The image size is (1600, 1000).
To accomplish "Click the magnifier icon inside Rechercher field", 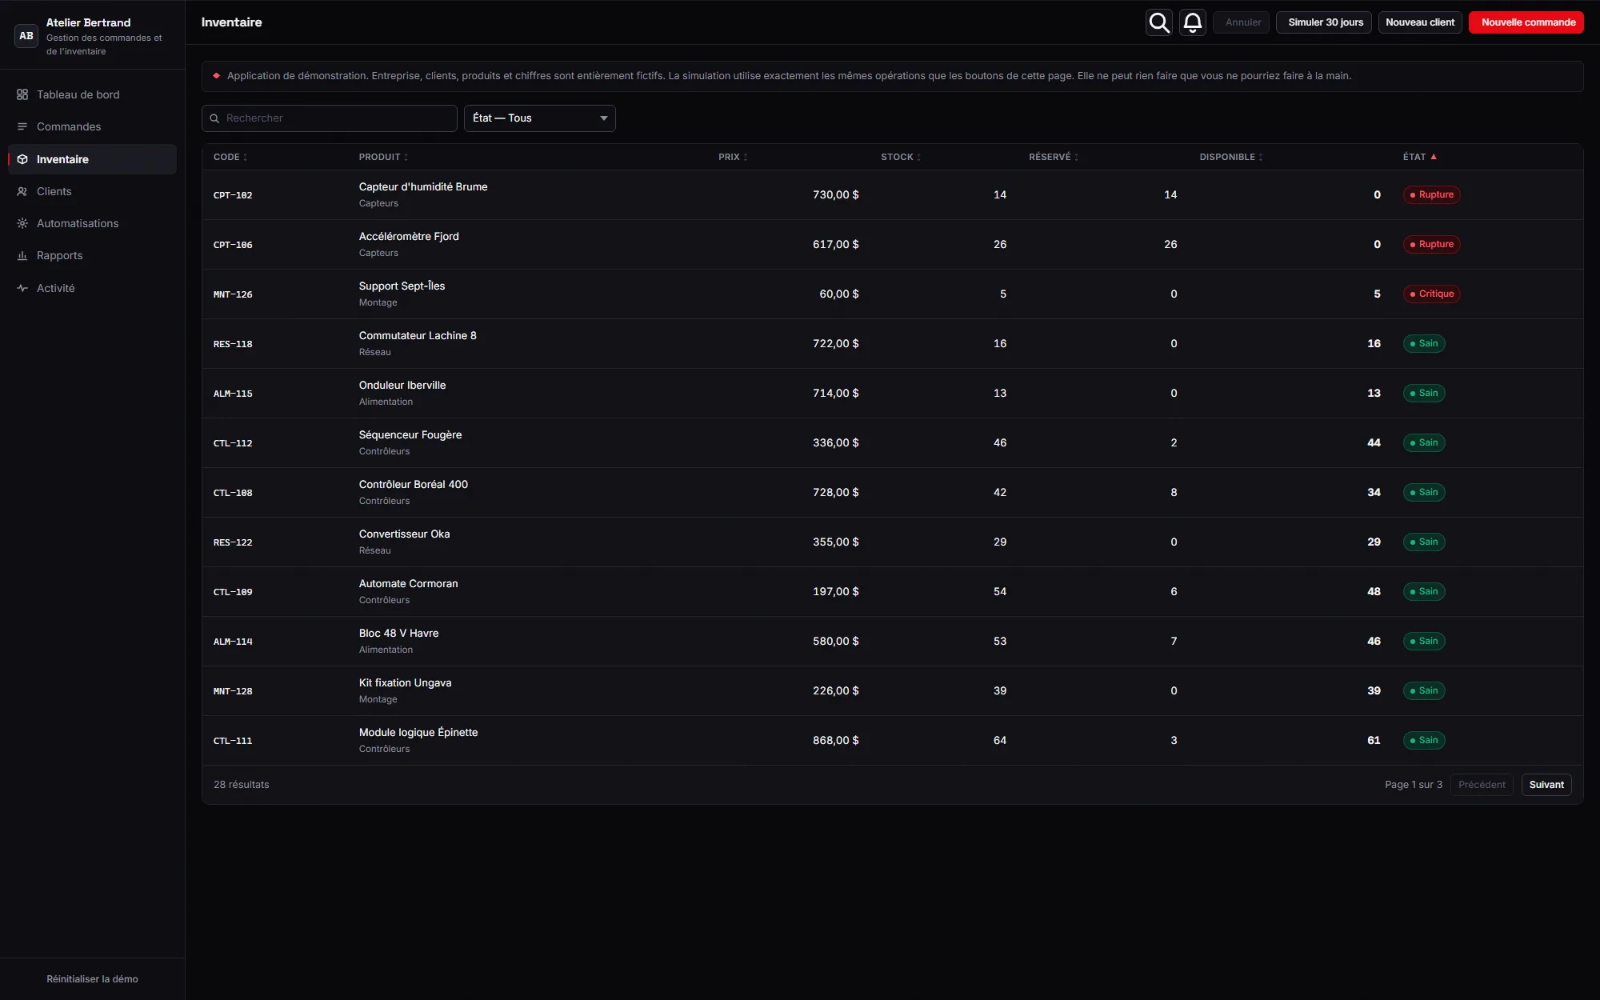I will click(214, 118).
